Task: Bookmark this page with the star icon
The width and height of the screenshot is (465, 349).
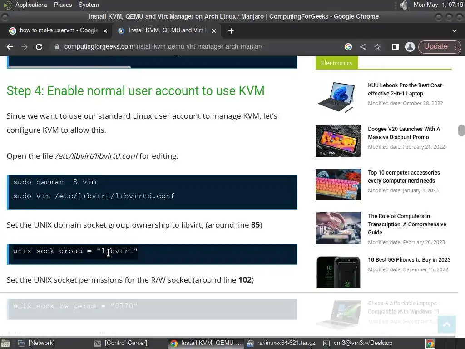Action: (x=377, y=47)
